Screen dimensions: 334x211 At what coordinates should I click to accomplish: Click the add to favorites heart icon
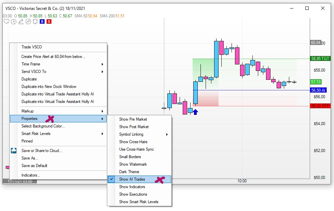(6, 22)
